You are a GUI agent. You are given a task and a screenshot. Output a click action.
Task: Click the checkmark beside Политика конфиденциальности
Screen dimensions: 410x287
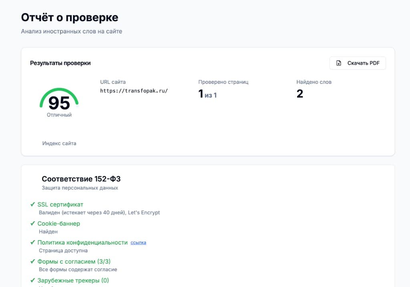(x=32, y=243)
